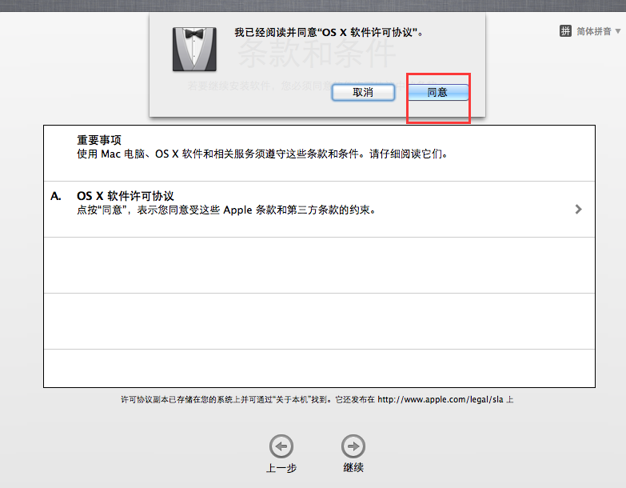Click the 继续 forward arrow icon
This screenshot has height=488, width=626.
pos(353,446)
